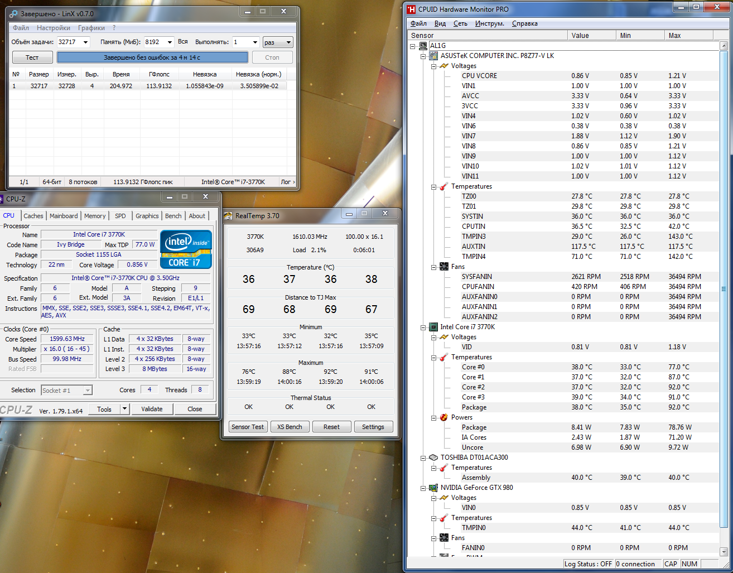Collapse the ASUSTeK COMPUTER INC. P8Z77-V LK node
Image resolution: width=733 pixels, height=573 pixels.
click(423, 56)
